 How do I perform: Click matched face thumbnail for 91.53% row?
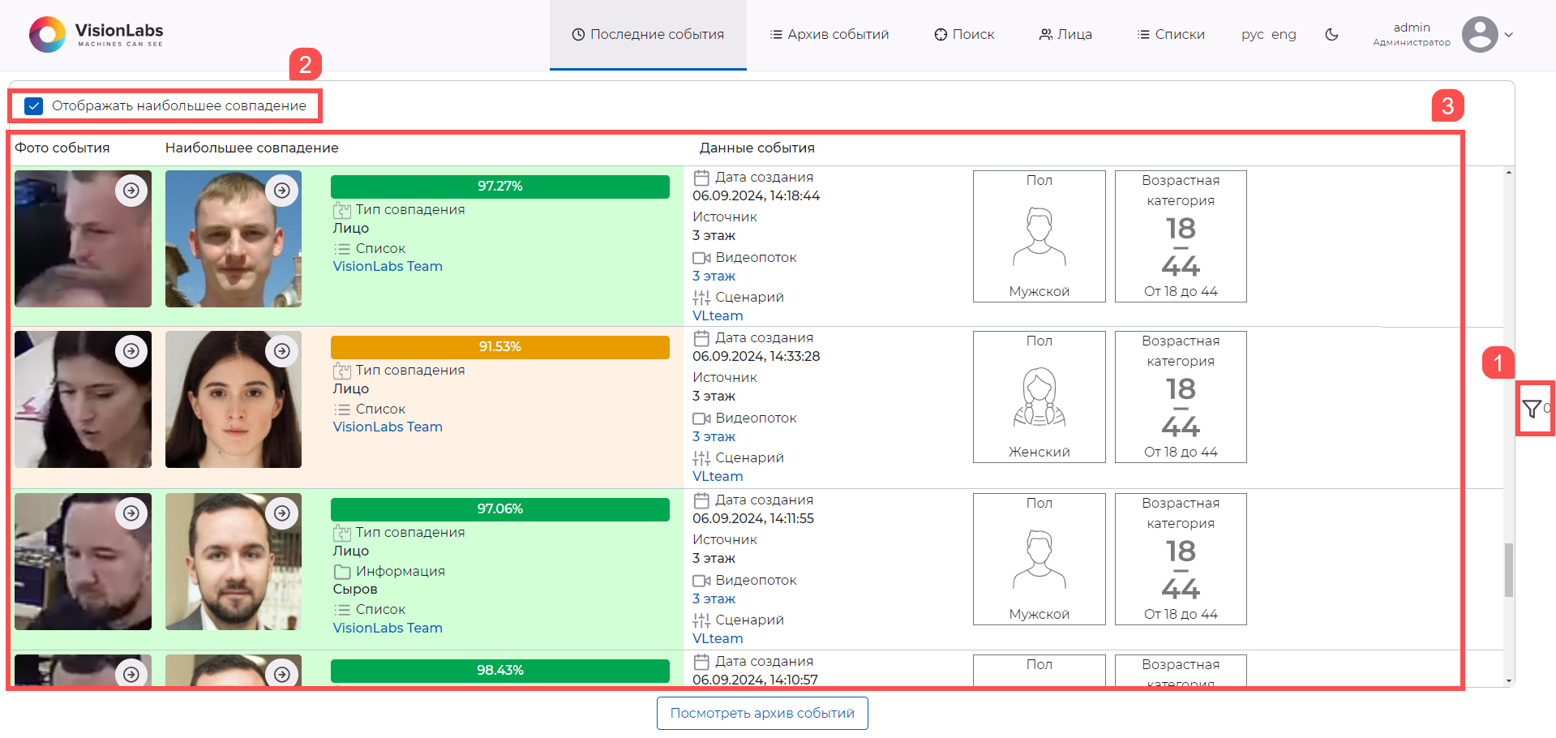234,399
